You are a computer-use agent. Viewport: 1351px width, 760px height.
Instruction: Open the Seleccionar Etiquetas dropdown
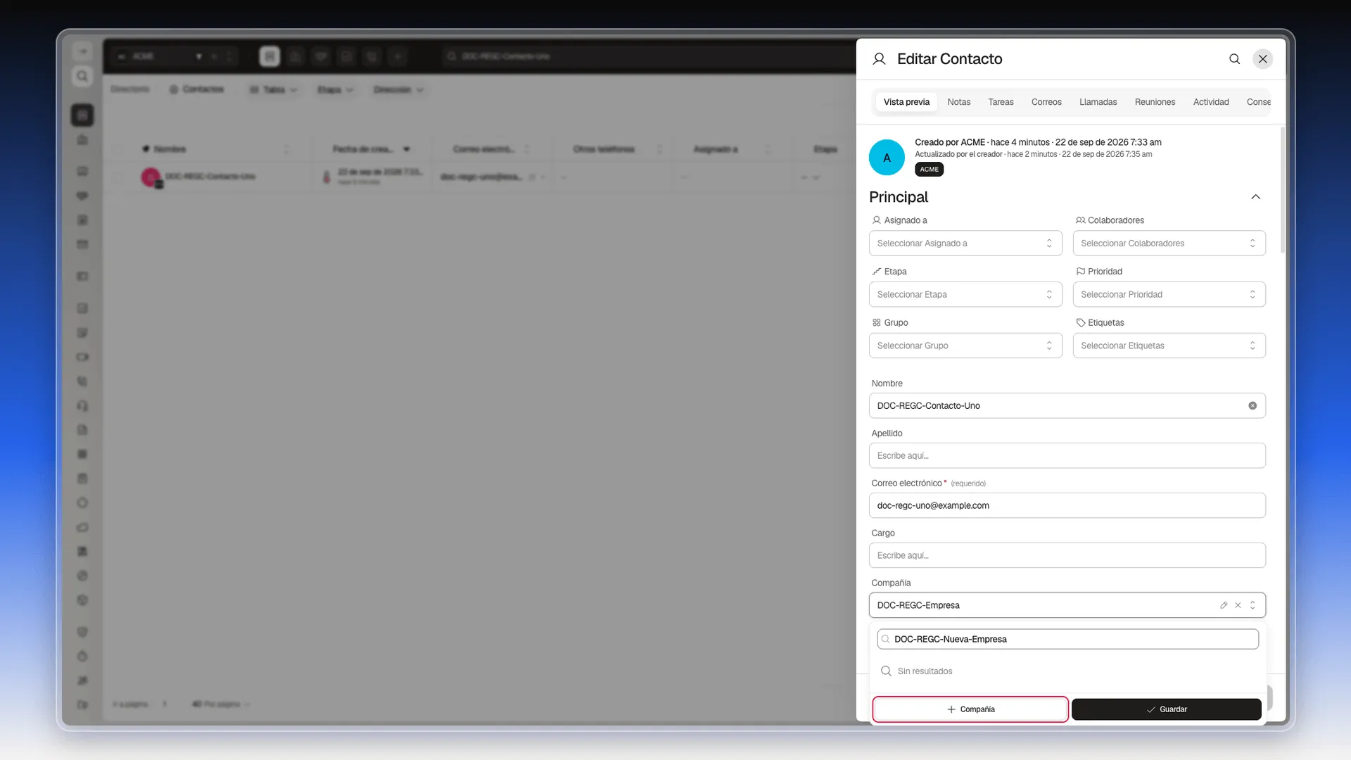coord(1169,346)
